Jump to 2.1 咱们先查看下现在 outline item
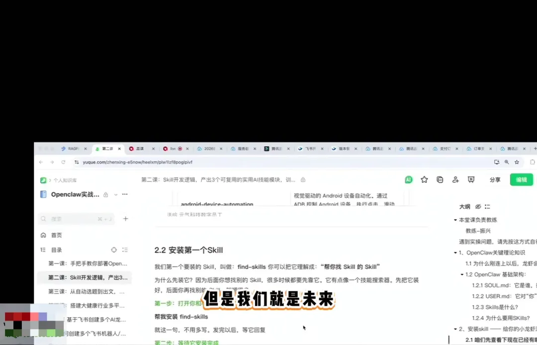537x345 pixels. tap(501, 340)
